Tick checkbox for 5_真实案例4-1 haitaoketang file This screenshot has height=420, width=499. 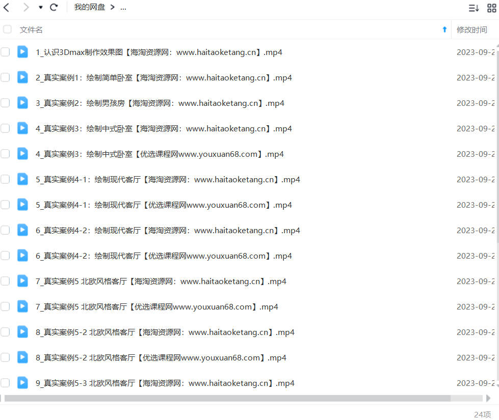coord(5,179)
